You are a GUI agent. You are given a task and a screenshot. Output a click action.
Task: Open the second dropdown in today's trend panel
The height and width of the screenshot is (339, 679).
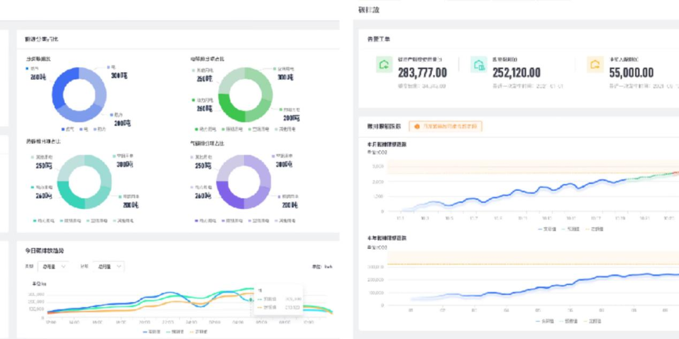[110, 266]
